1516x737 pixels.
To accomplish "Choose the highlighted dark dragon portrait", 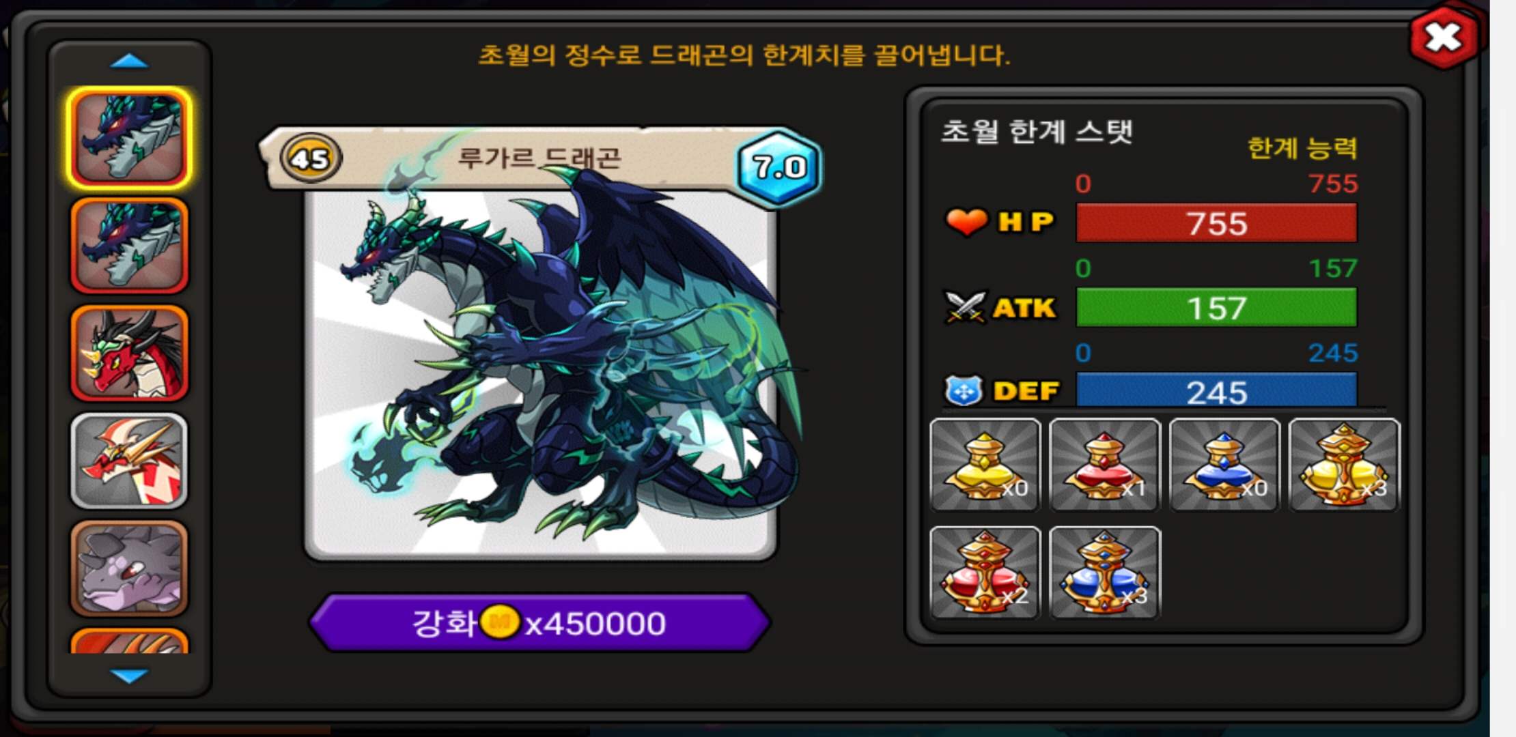I will pos(129,139).
